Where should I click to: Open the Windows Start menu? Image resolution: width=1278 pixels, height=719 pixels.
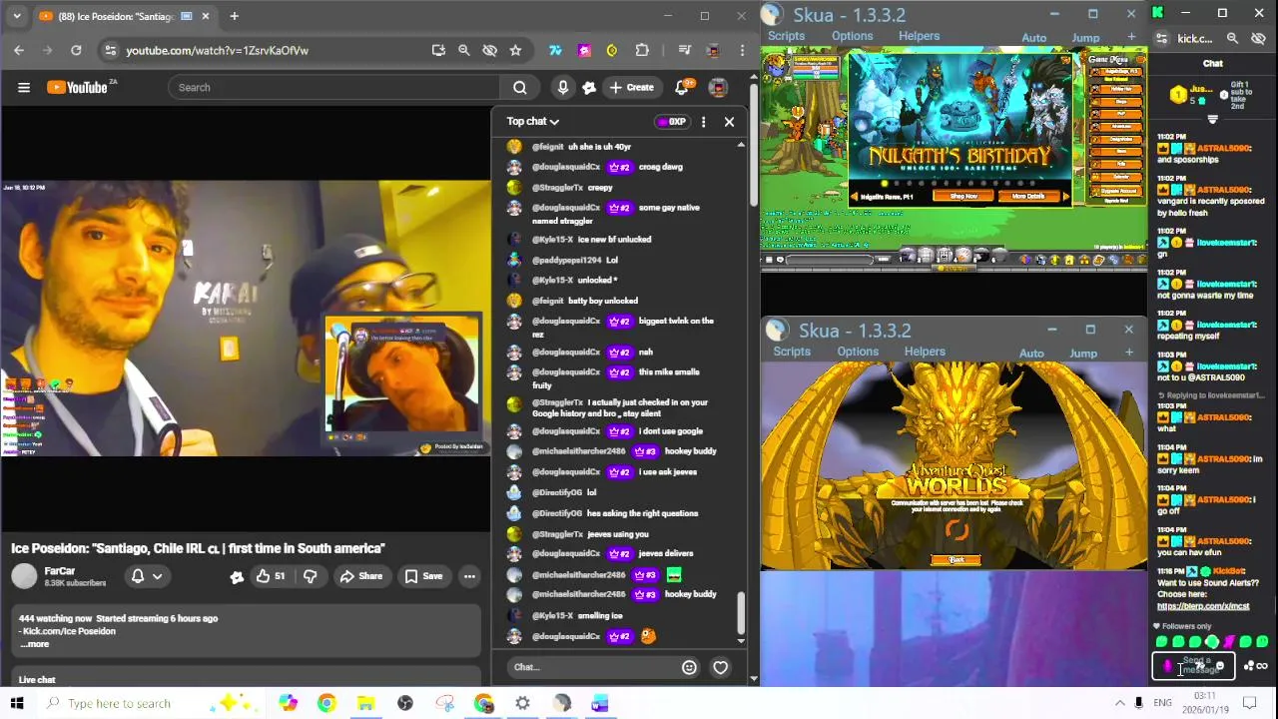click(x=19, y=703)
